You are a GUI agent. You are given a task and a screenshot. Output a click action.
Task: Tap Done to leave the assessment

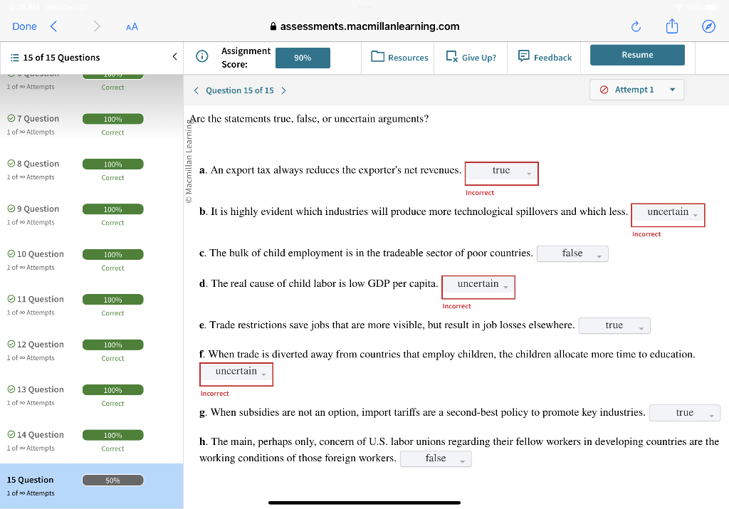23,26
